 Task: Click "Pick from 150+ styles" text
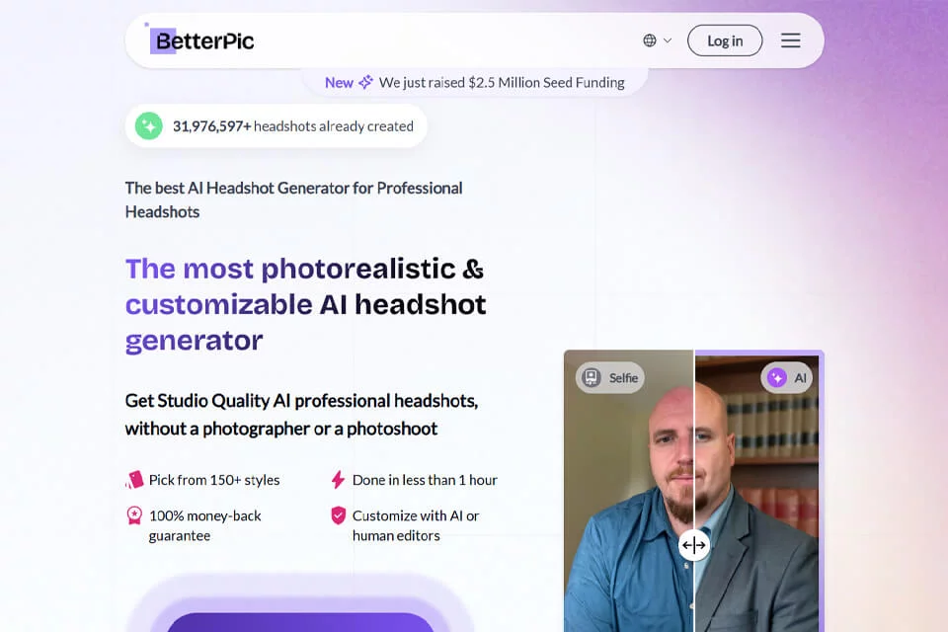(x=214, y=480)
